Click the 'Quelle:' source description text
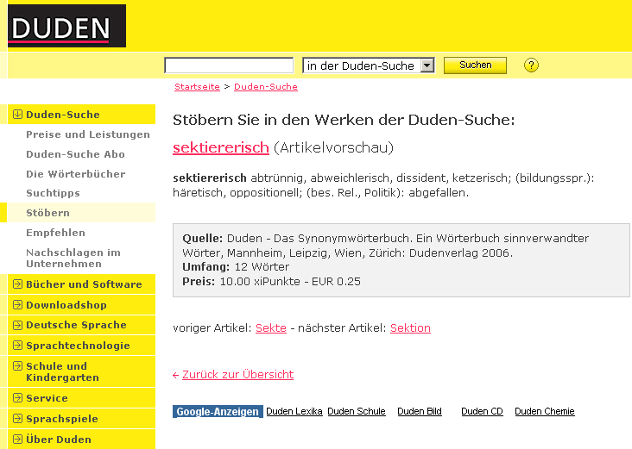Screen dimensions: 632x449 pos(385,246)
